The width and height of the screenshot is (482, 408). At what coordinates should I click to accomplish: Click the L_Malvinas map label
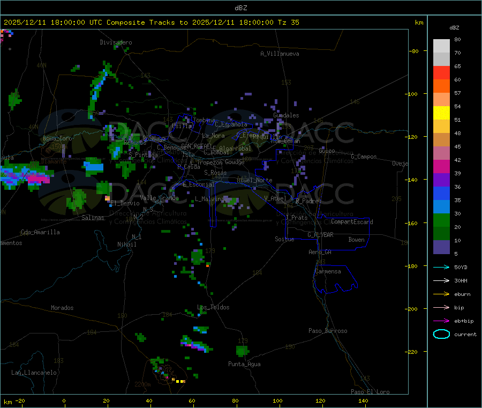point(211,199)
